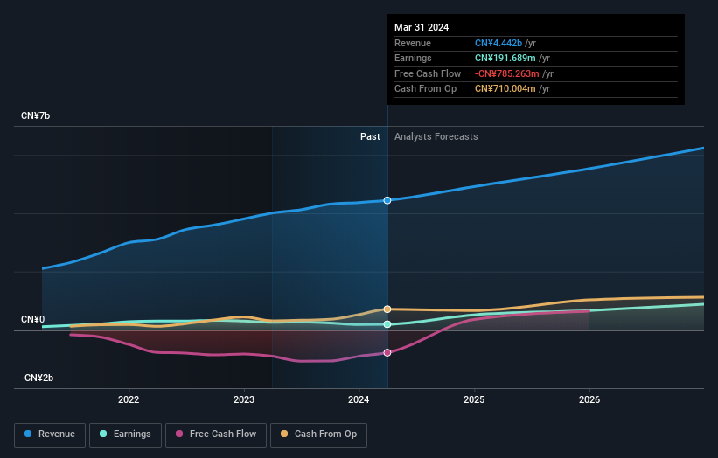This screenshot has height=458, width=718.
Task: Select the Earnings data point marker
Action: point(387,324)
